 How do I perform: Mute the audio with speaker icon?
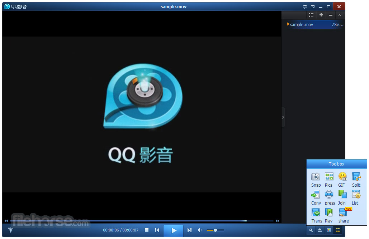point(200,230)
